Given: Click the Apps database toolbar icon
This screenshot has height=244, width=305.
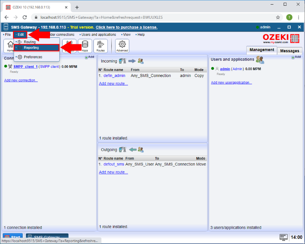Looking at the screenshot, I should pos(85,46).
